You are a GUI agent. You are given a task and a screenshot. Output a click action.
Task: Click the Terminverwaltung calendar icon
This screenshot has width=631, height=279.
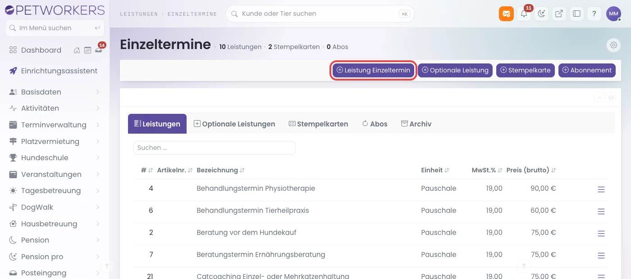click(x=13, y=125)
